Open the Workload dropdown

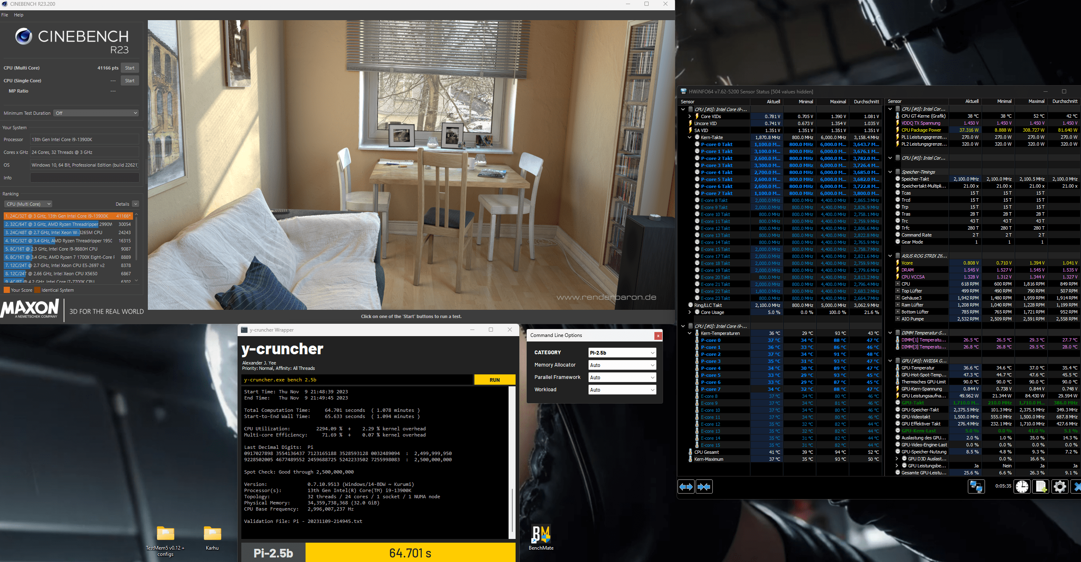pyautogui.click(x=622, y=390)
